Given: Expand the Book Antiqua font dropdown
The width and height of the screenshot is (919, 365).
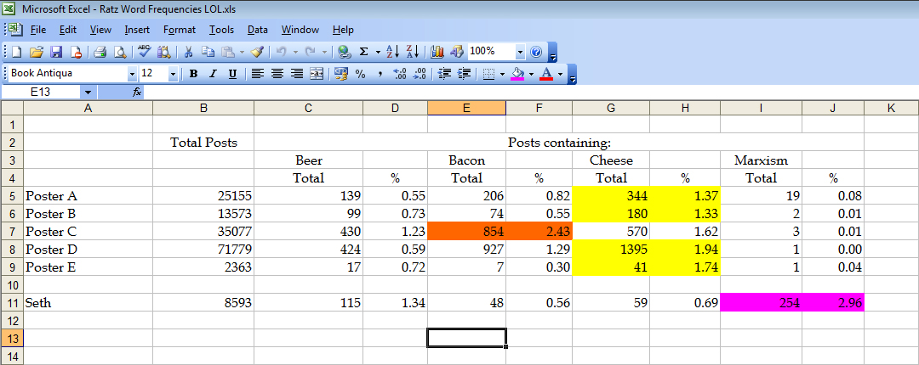Looking at the screenshot, I should point(132,74).
